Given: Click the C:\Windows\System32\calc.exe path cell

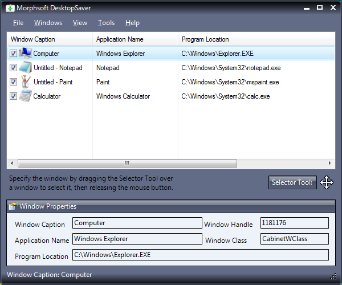Looking at the screenshot, I should point(226,96).
